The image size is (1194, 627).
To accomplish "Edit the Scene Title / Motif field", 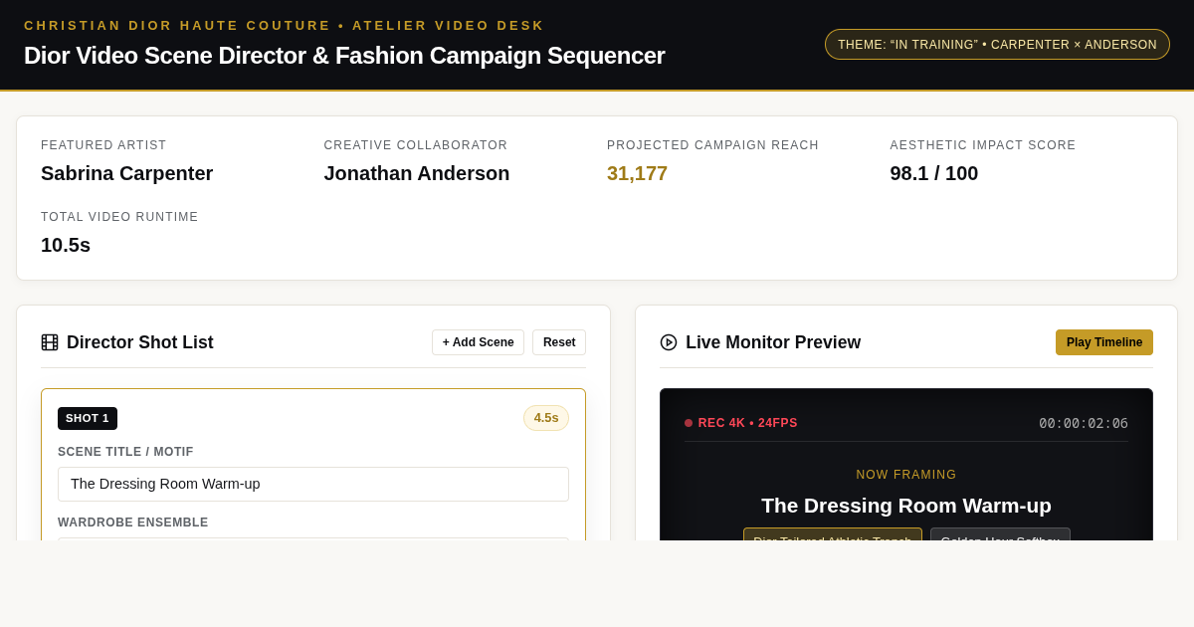I will coord(313,484).
